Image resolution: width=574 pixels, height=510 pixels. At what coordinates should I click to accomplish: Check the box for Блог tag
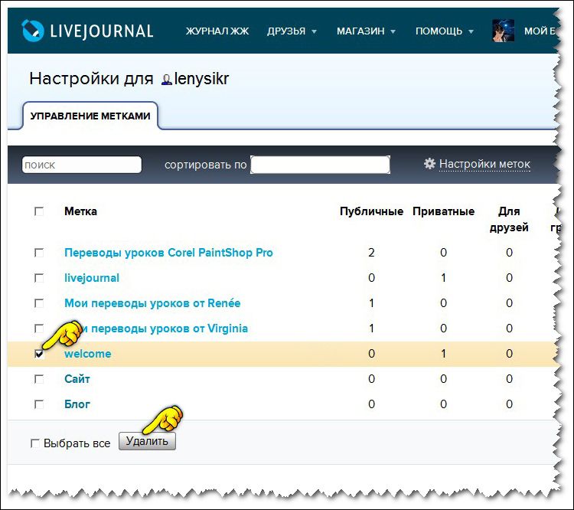39,404
